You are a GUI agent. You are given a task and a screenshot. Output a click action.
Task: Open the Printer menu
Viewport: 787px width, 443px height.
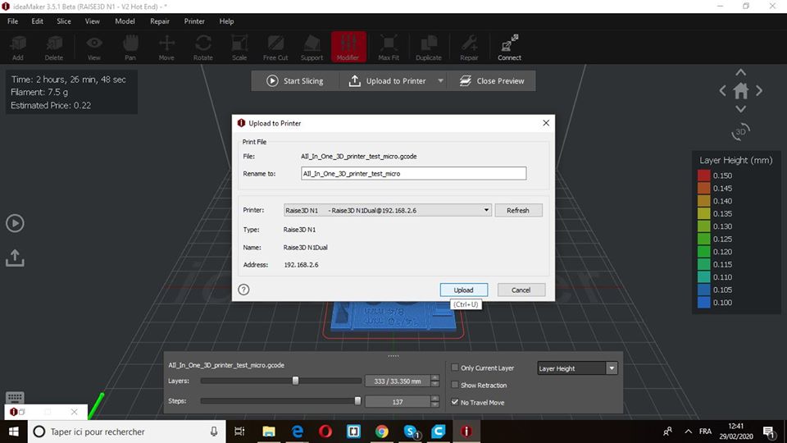(x=194, y=21)
